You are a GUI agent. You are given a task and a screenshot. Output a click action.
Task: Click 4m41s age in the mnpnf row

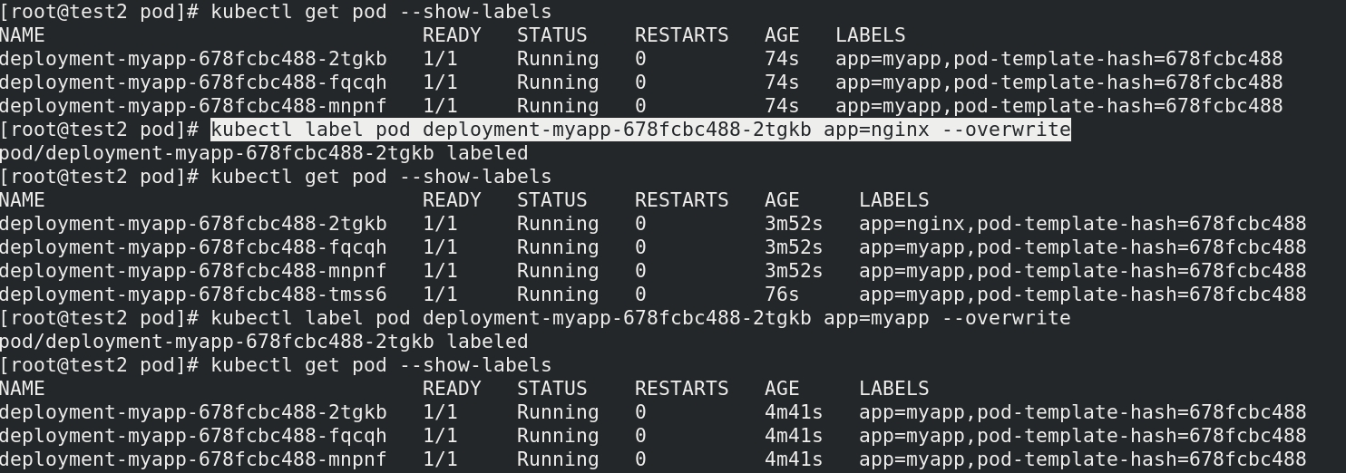(794, 459)
